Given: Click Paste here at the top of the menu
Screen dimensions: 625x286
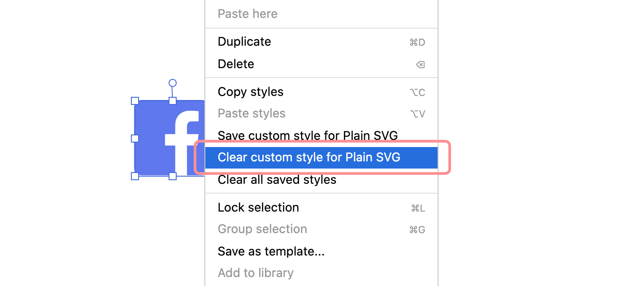Looking at the screenshot, I should tap(247, 13).
